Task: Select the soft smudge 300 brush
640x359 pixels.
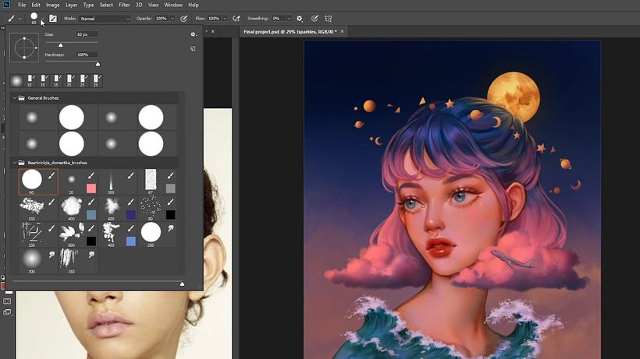Action: [x=38, y=261]
